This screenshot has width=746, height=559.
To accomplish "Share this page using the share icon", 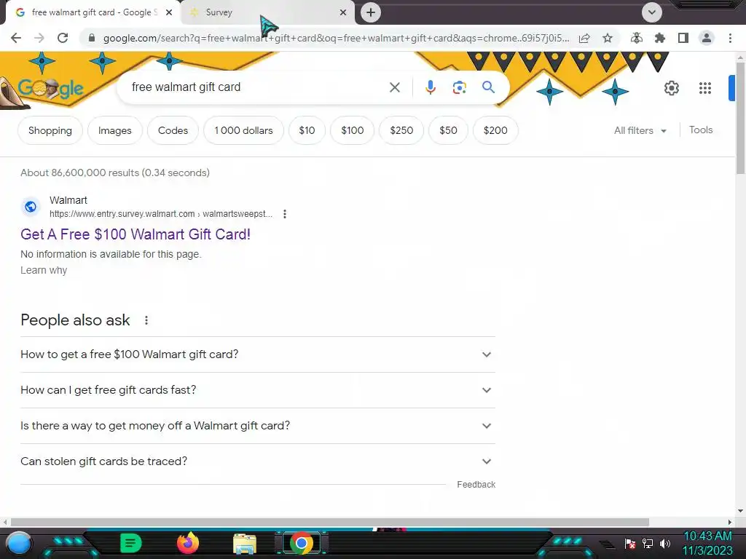I will (584, 38).
